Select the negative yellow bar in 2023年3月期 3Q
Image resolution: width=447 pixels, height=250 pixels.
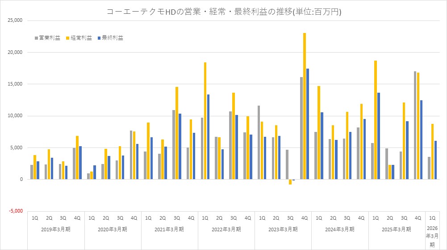point(290,182)
